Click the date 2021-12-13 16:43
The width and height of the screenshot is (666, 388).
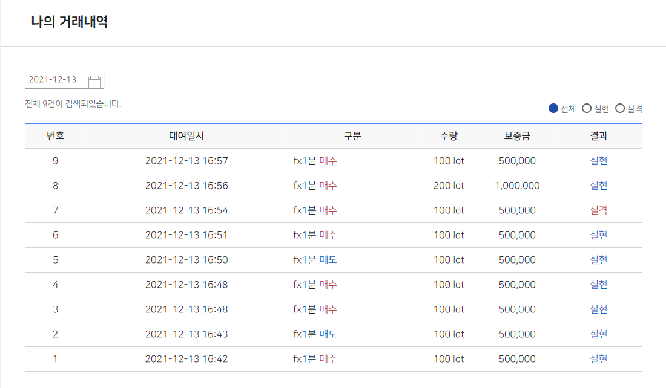186,334
